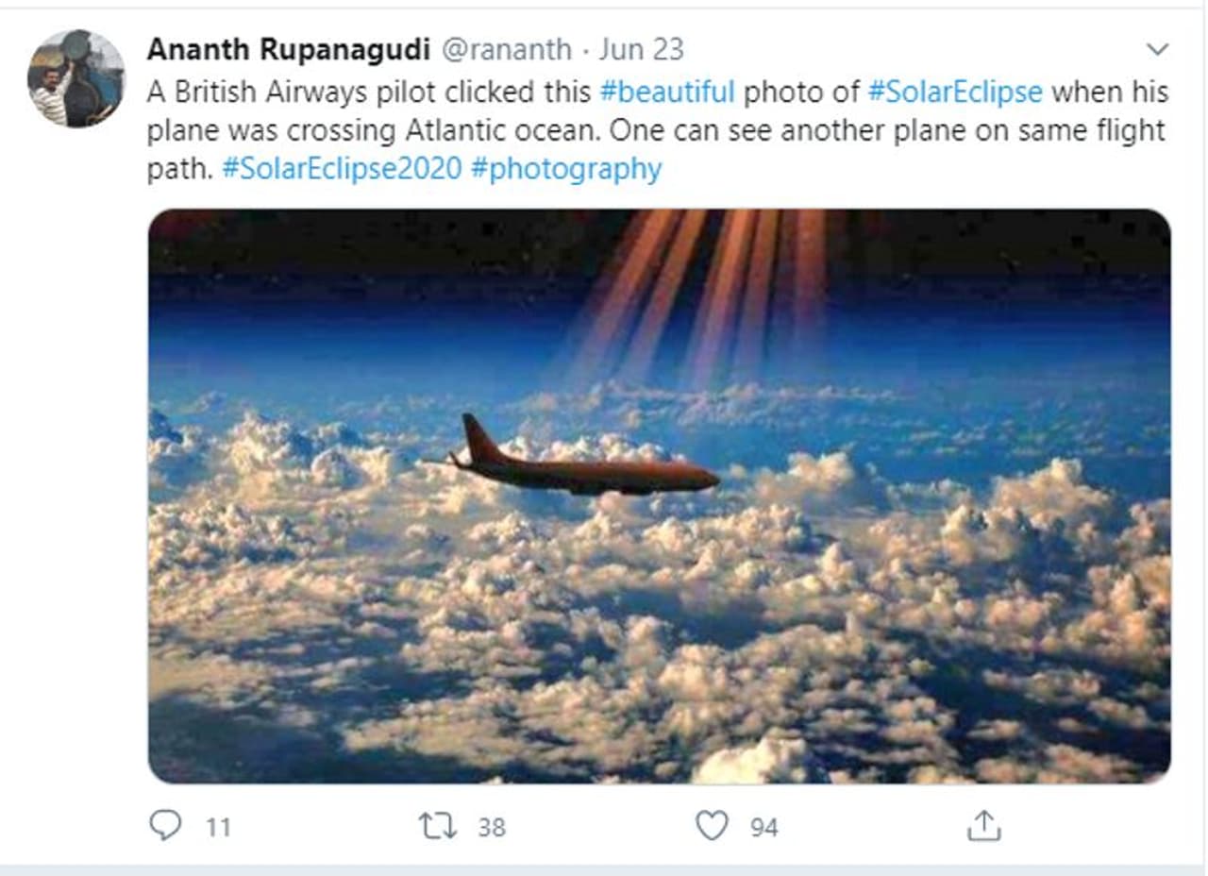Screen dimensions: 1208x876
Task: Retweet this tweet using the arrows icon
Action: (x=437, y=827)
